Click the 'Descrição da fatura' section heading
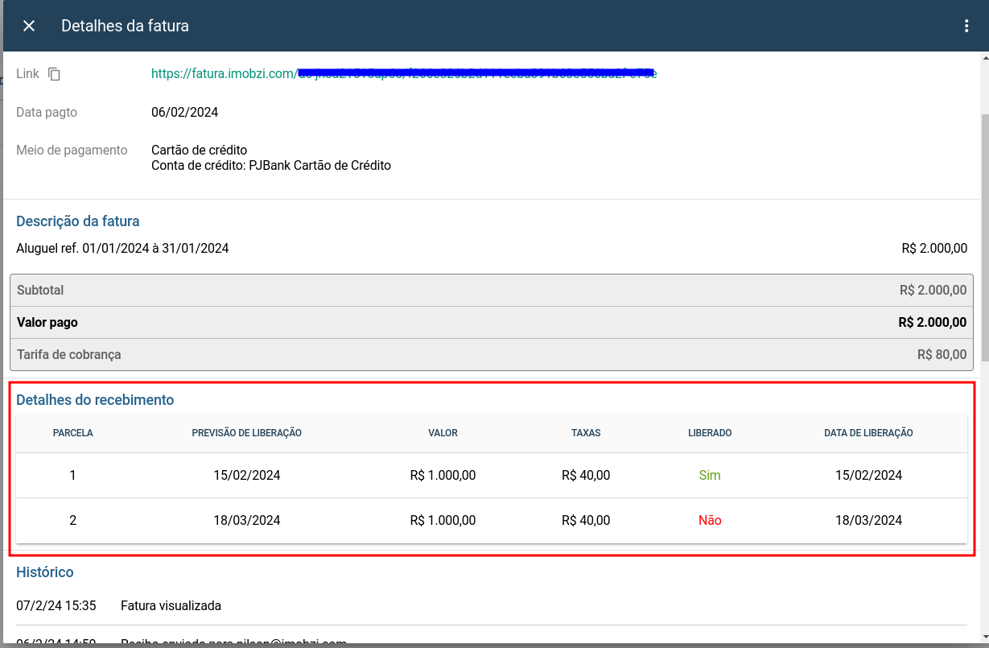 click(78, 221)
